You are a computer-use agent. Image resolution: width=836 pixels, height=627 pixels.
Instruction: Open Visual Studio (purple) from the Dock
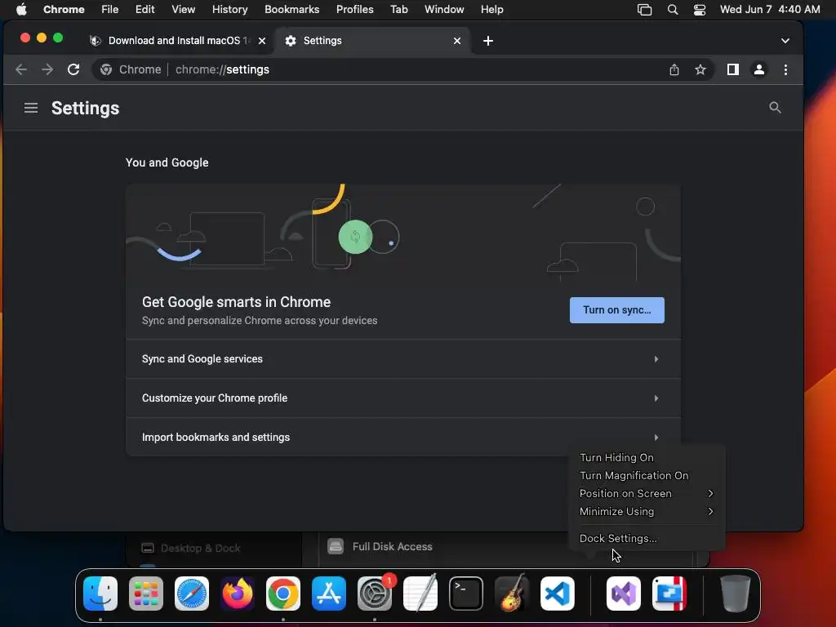624,594
